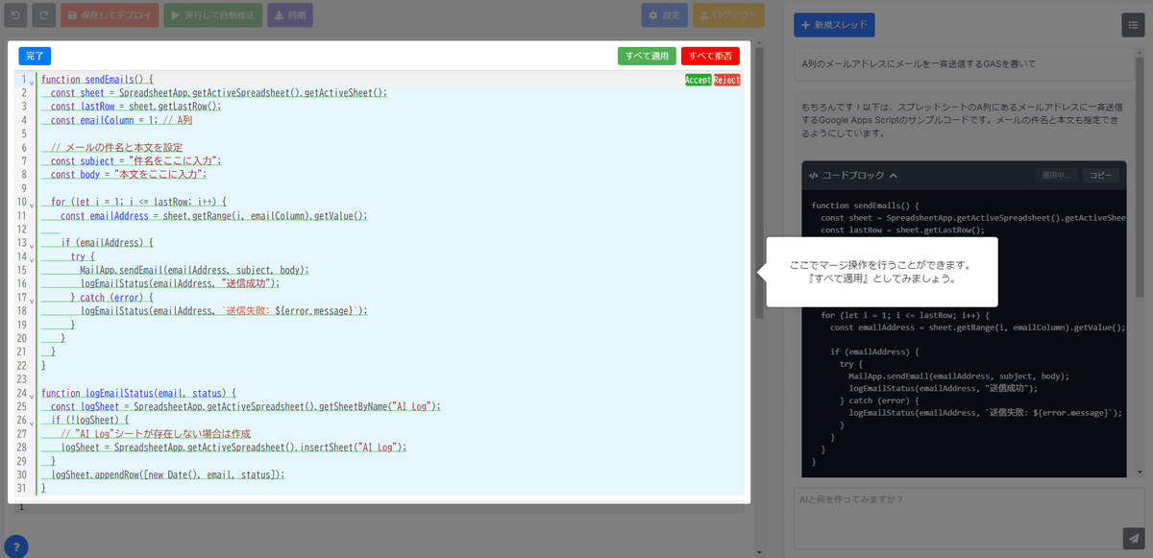The height and width of the screenshot is (558, 1153).
Task: Collapse fold arrow at line 14 try block
Action: pos(32,258)
